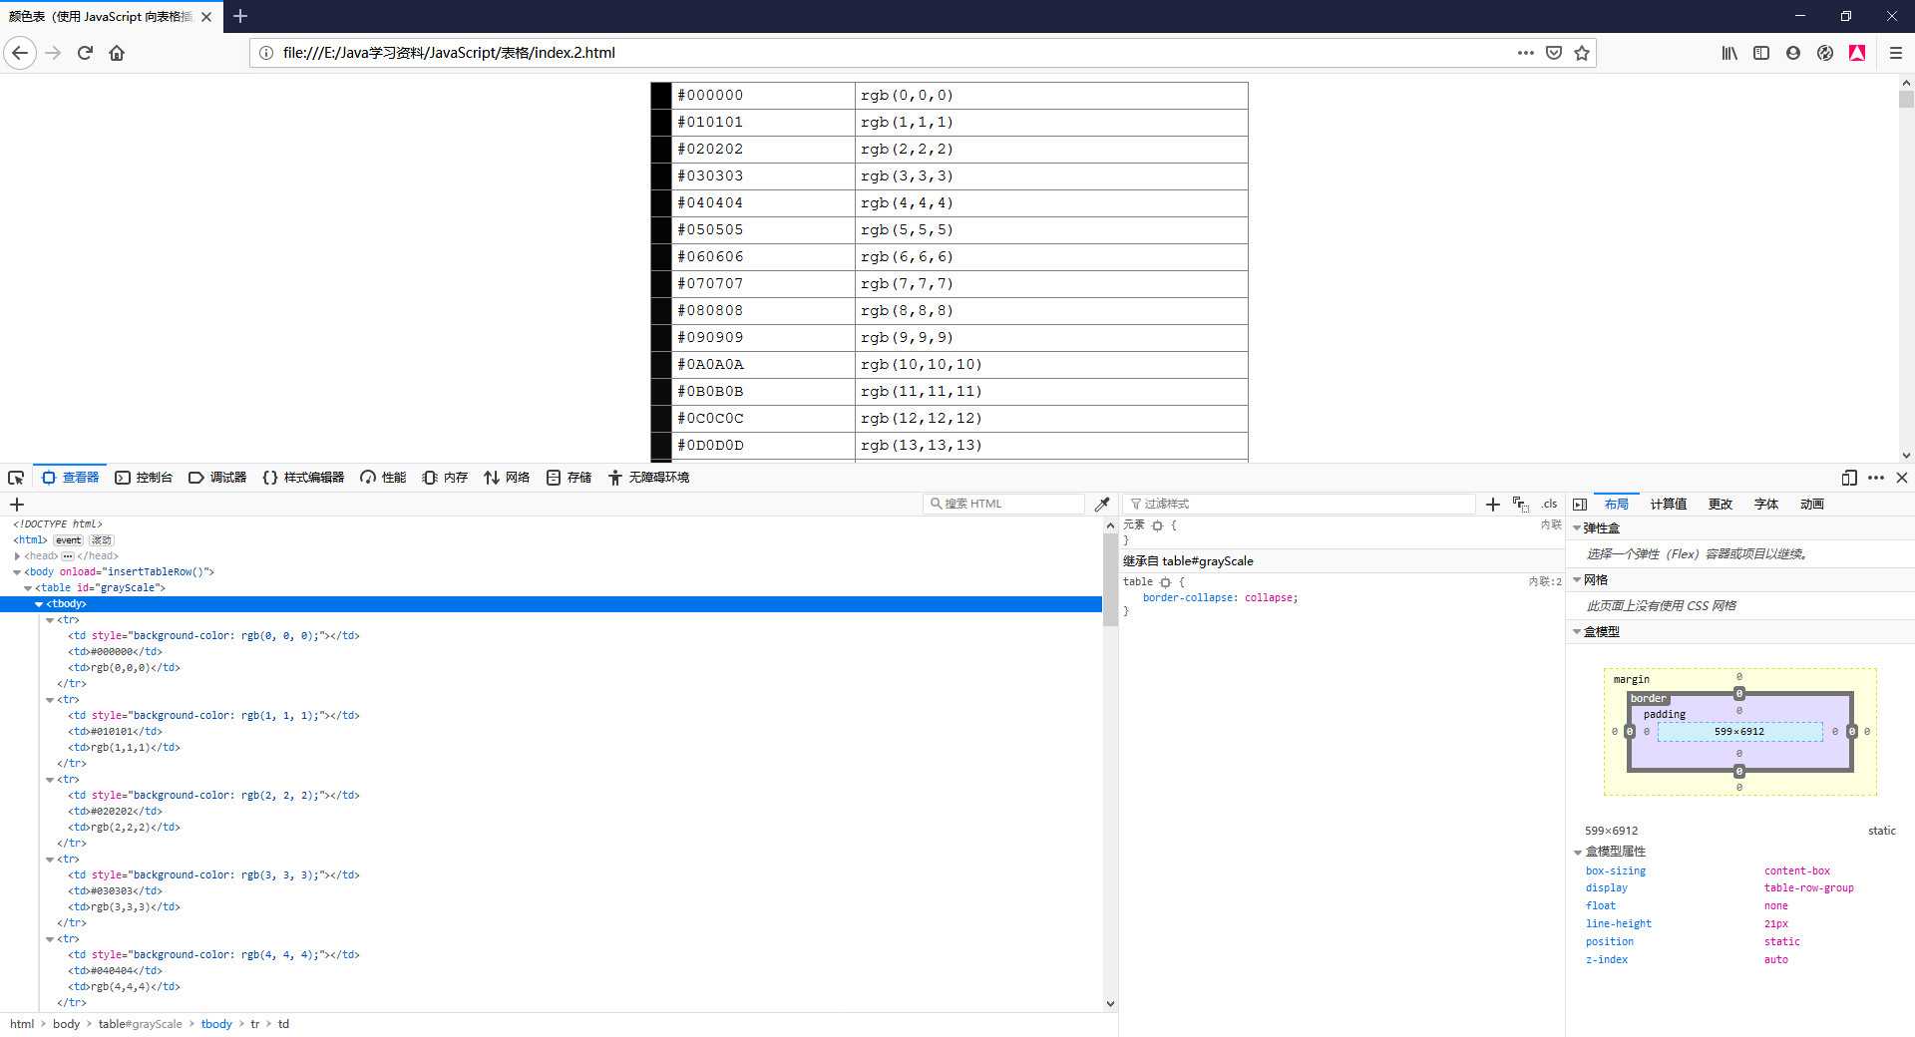Click tbody in the breadcrumb trail
The height and width of the screenshot is (1037, 1915).
coord(216,1024)
